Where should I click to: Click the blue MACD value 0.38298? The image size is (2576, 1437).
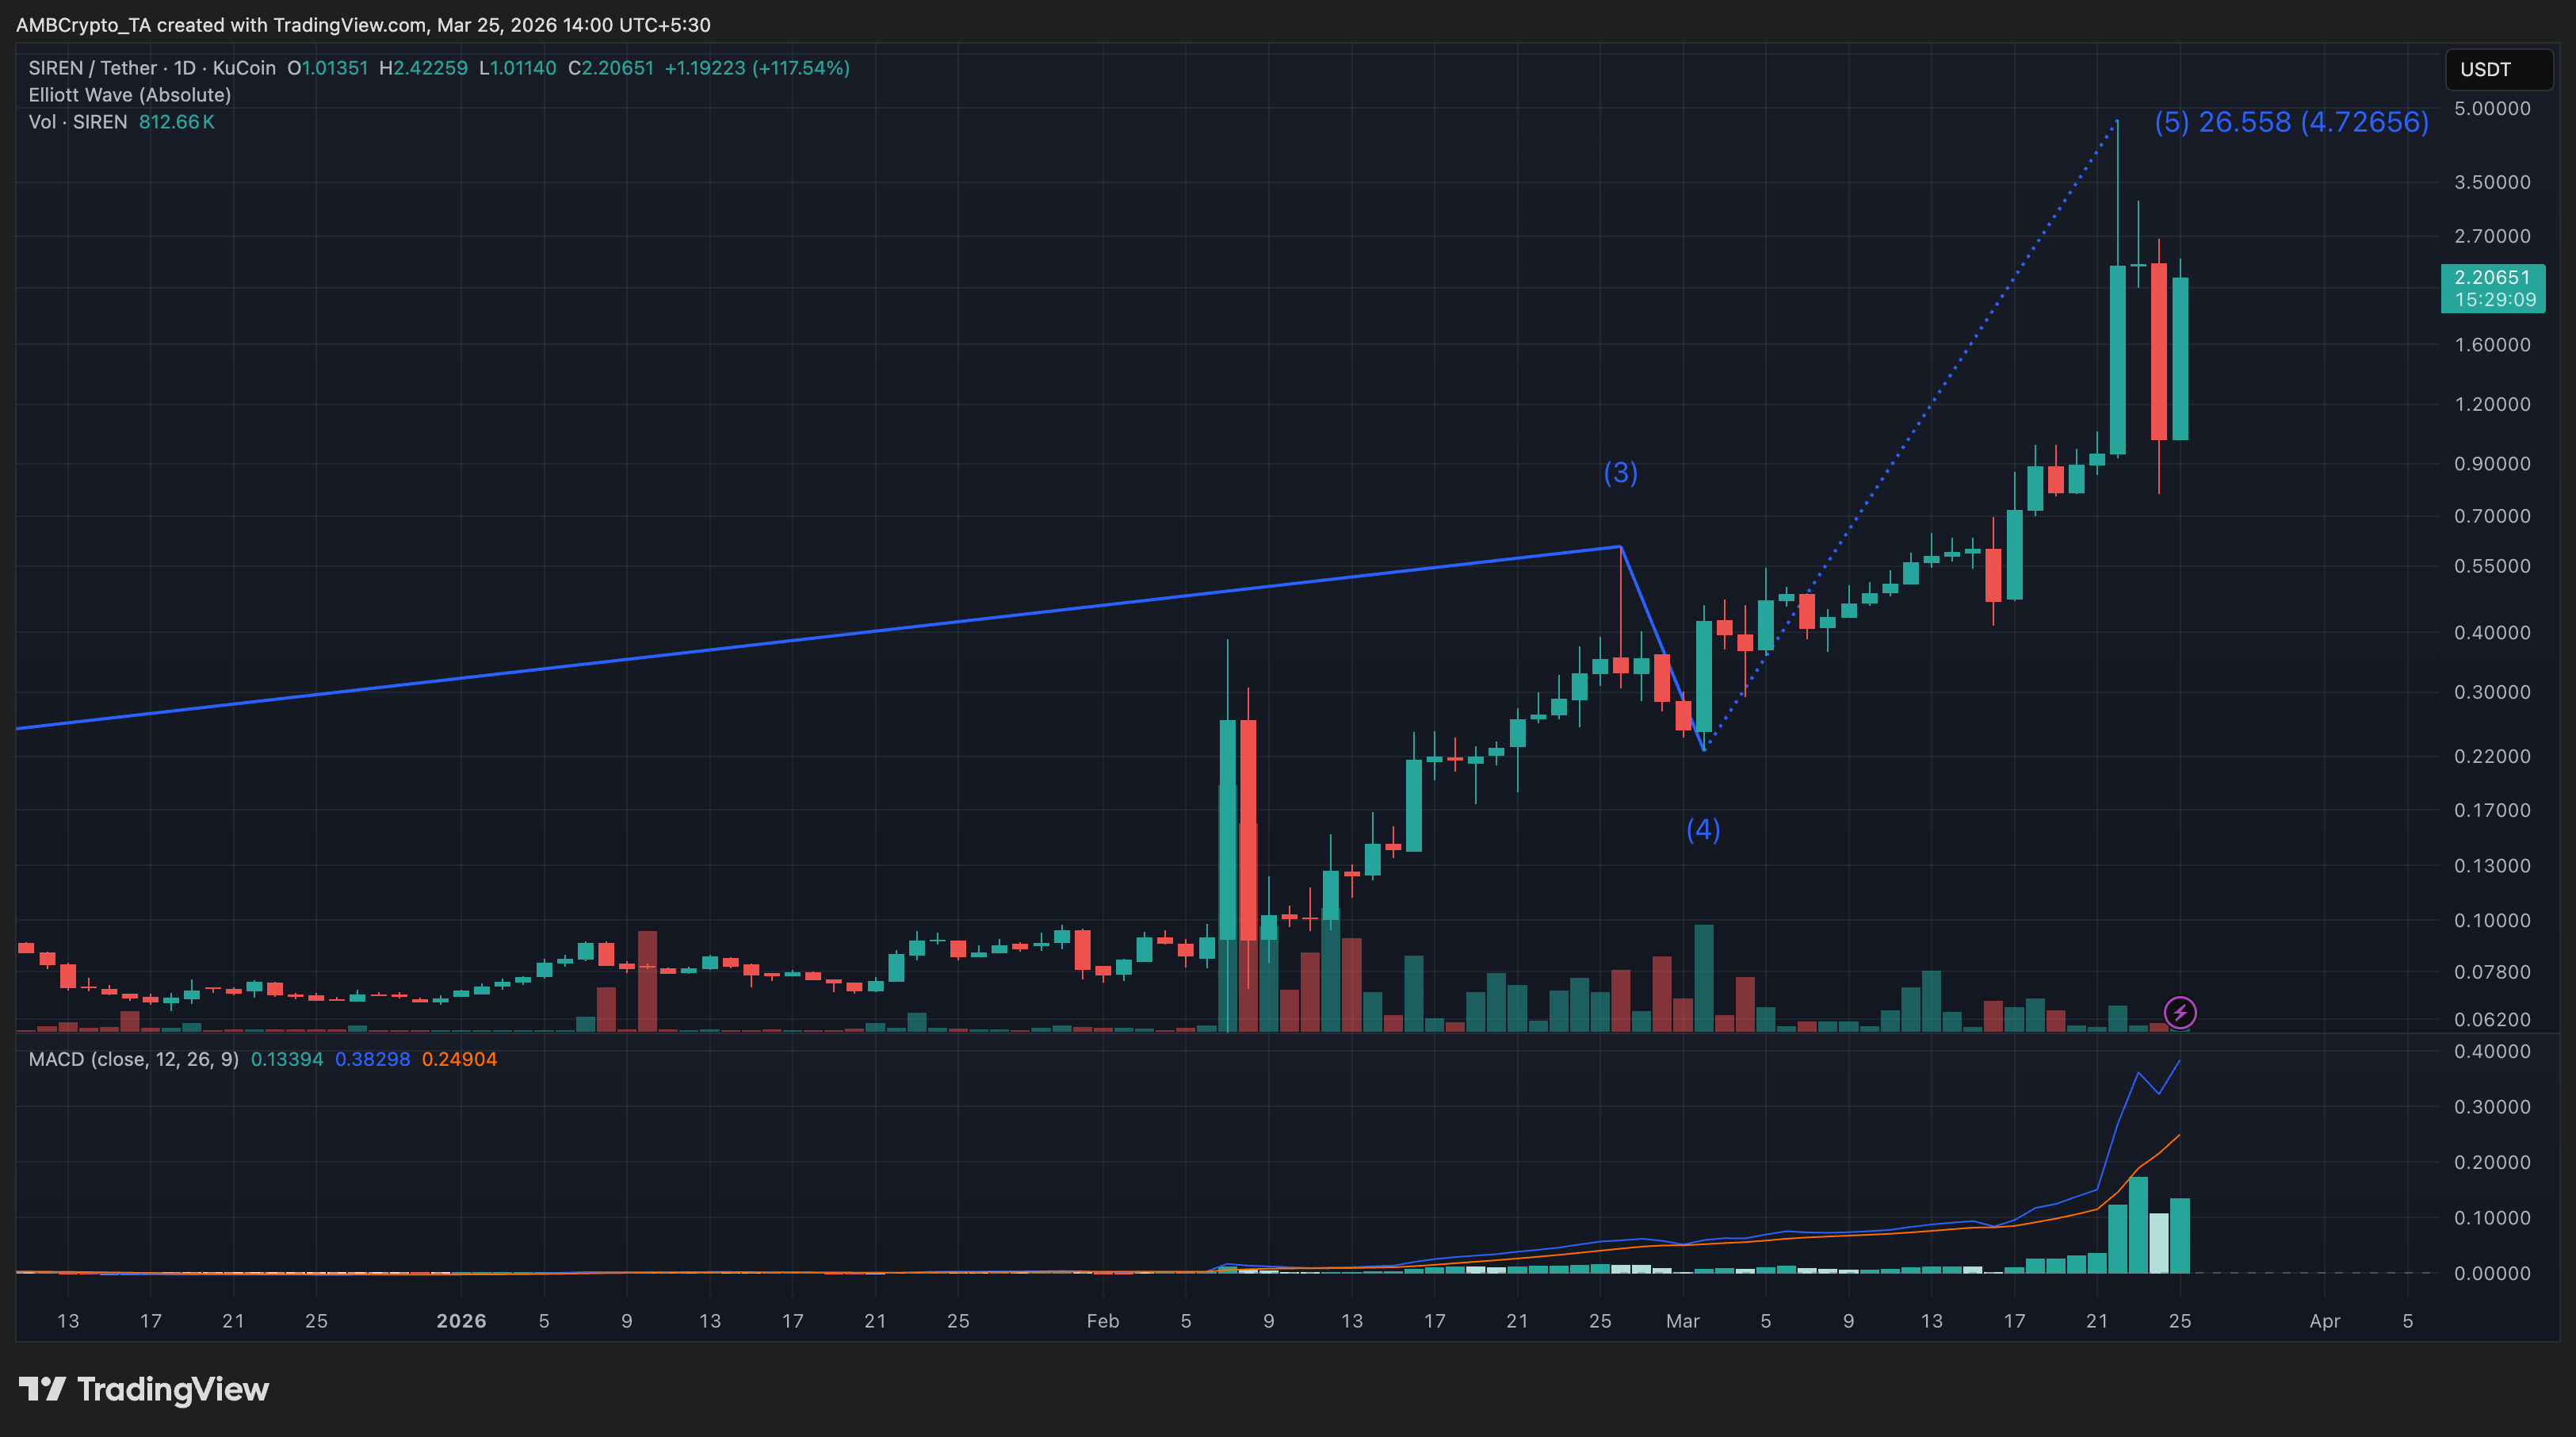click(372, 1059)
